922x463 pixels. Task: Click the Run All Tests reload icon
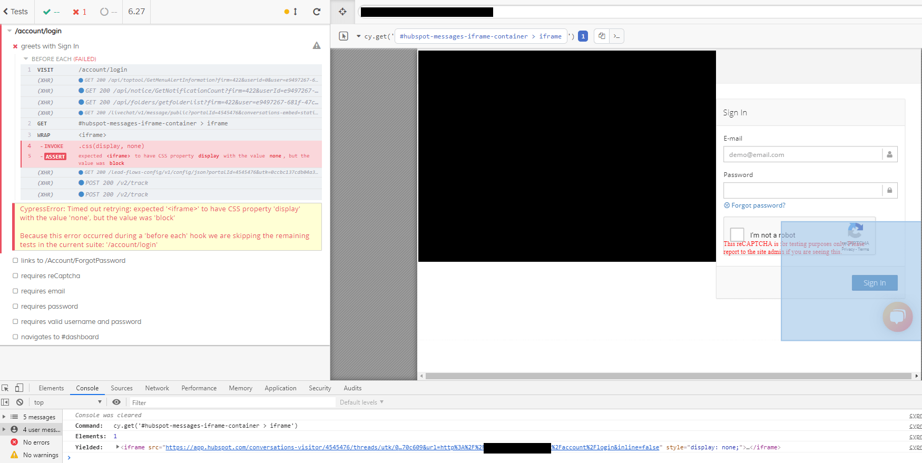(x=317, y=12)
